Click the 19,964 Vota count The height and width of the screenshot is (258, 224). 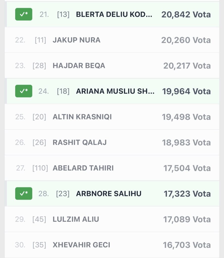tap(186, 91)
